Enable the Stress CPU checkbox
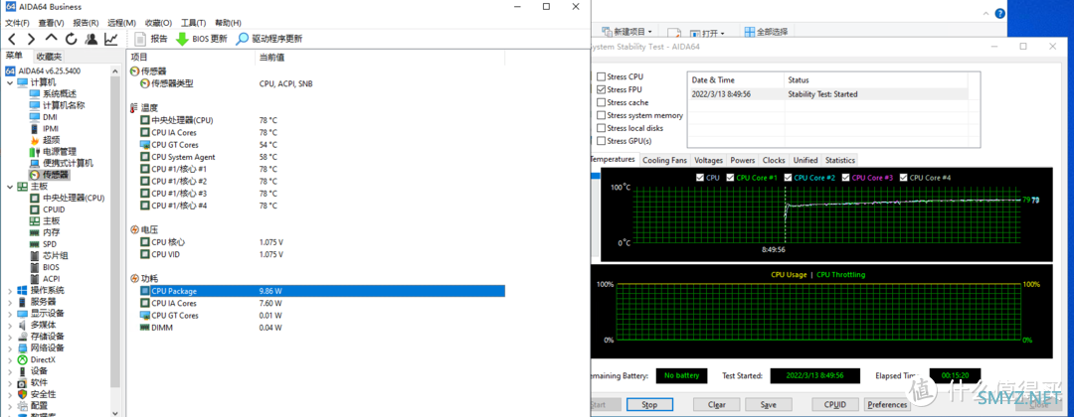Viewport: 1074px width, 417px height. 602,76
